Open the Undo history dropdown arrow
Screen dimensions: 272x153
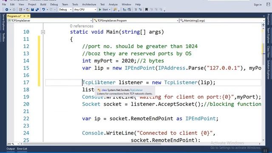(47, 10)
